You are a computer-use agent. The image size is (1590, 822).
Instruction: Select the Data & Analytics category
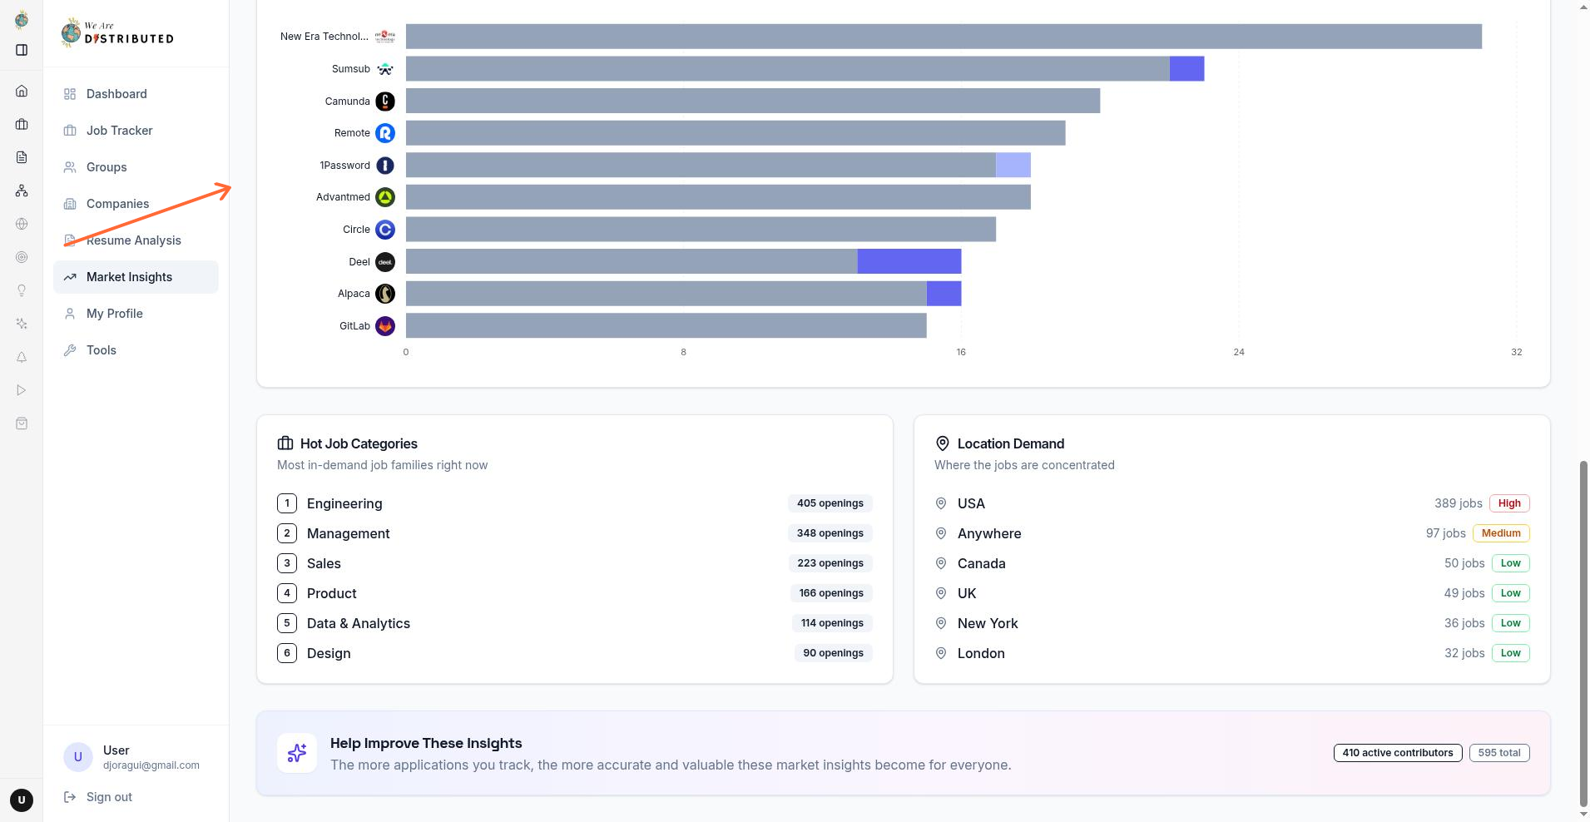tap(575, 623)
